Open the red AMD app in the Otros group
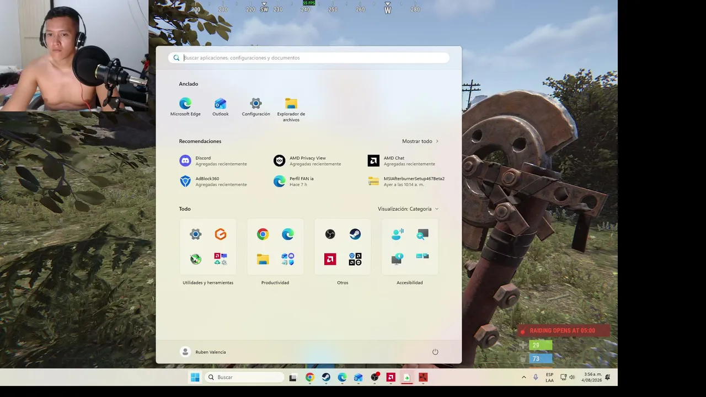This screenshot has width=706, height=397. pos(330,259)
